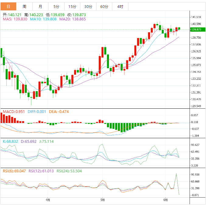Screen dimensions: 206x207
Task: Click the current price tag 139.873
Action: [x=196, y=30]
